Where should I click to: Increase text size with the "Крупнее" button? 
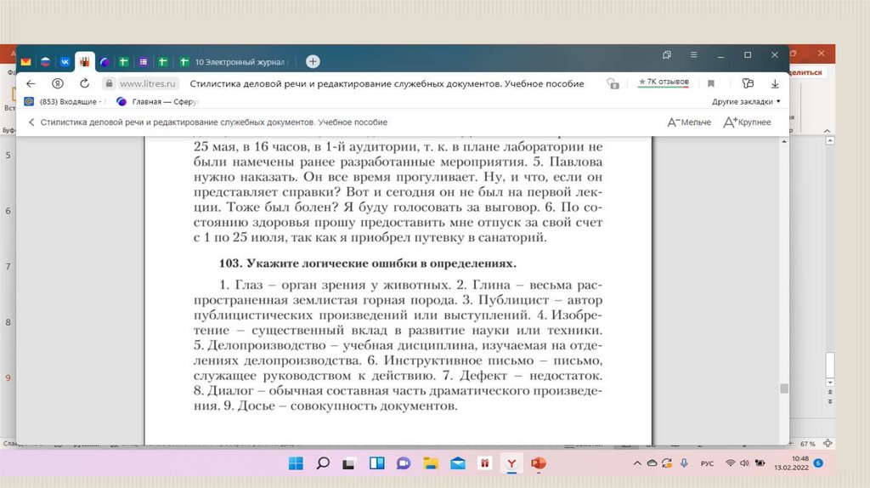click(747, 122)
